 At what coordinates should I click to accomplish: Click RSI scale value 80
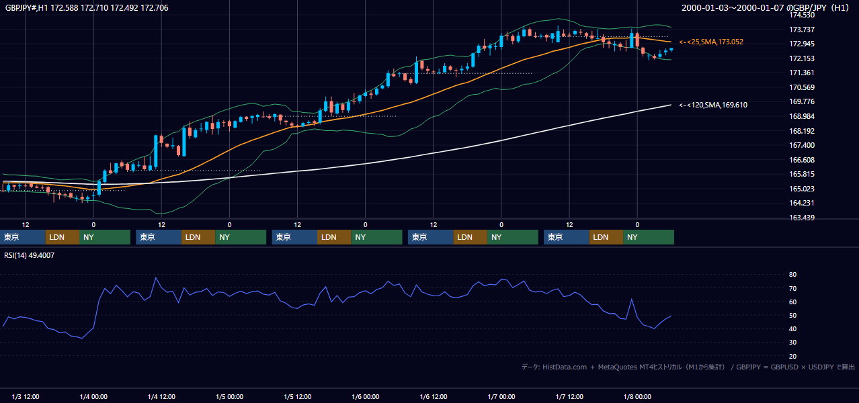792,275
